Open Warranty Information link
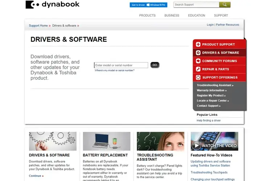Screen dimensions: 272x181 coord(211,90)
